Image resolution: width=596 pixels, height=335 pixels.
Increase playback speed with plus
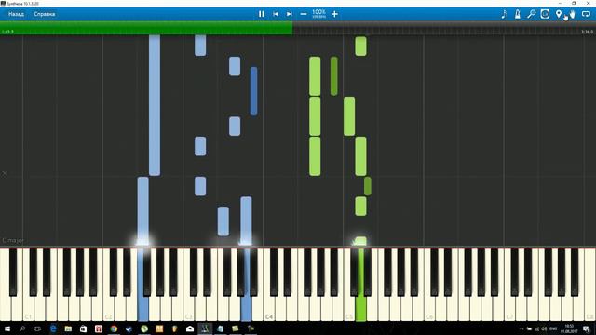click(334, 14)
